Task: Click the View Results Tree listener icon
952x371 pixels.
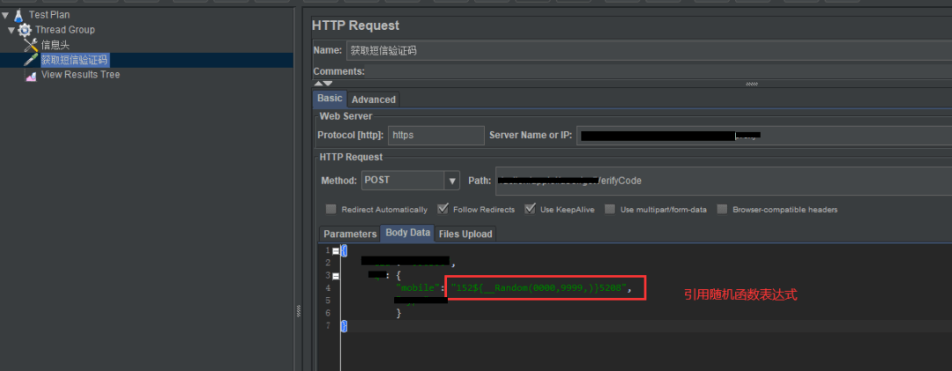Action: pyautogui.click(x=32, y=76)
